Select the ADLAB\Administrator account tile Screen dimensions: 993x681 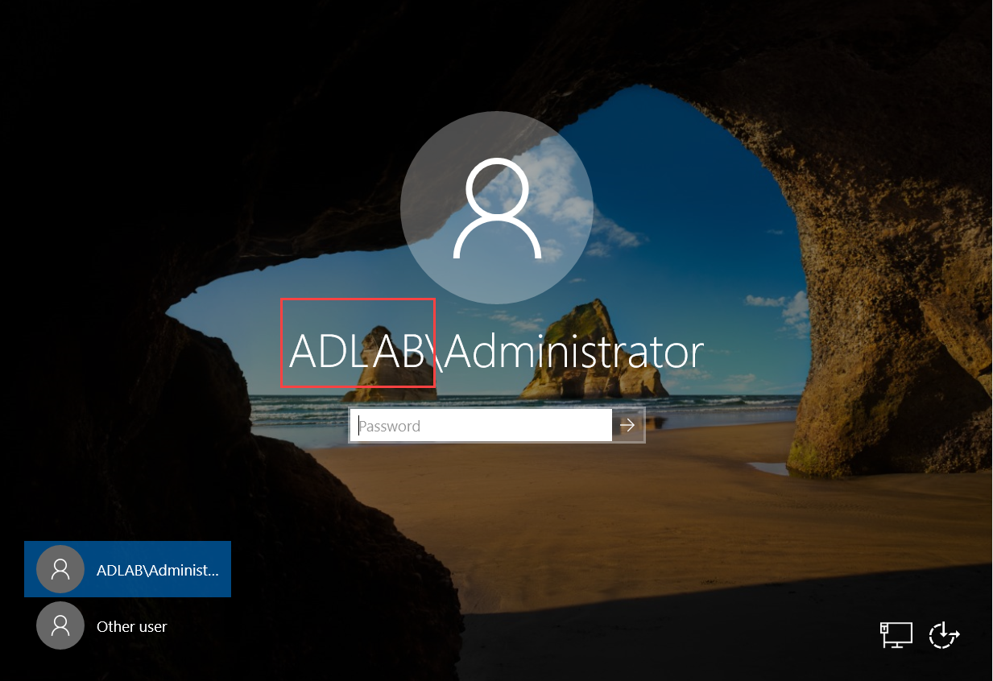(127, 569)
